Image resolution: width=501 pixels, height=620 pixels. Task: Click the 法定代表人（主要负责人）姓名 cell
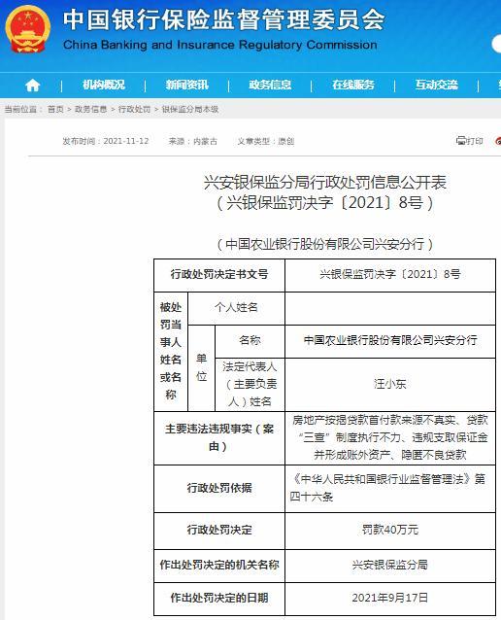(250, 384)
